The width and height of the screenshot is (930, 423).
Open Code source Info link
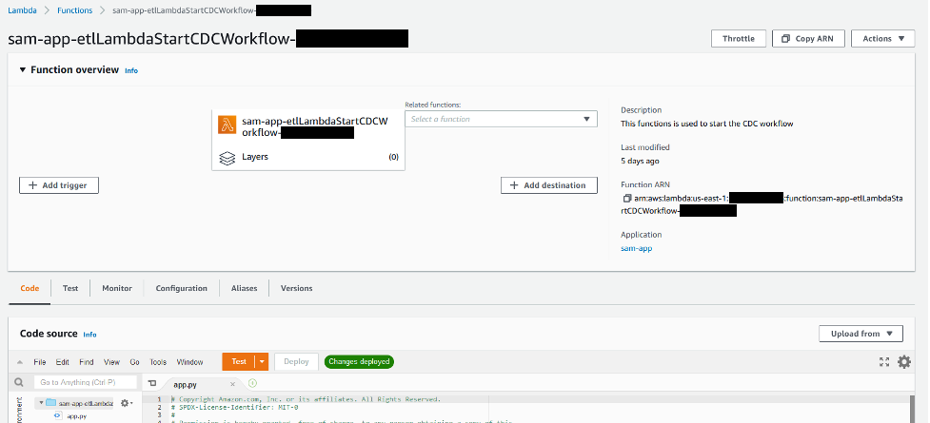point(89,335)
